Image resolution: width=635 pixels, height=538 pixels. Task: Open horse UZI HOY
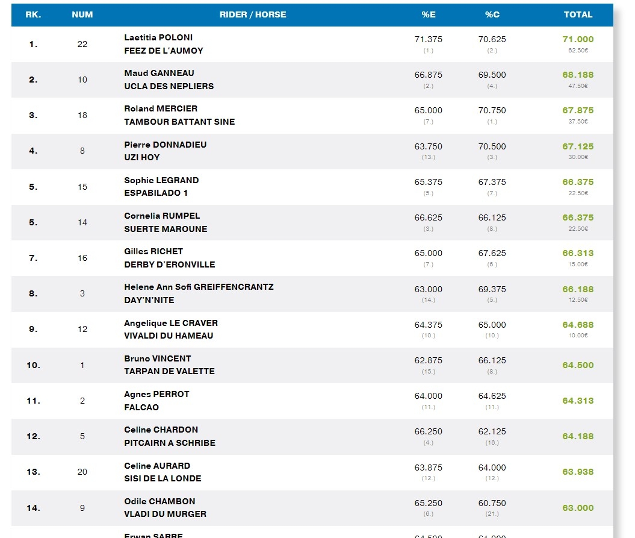[x=142, y=157]
